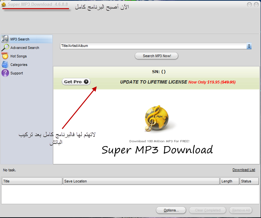Click the golden globe treble clef logo
Image resolution: width=261 pixels, height=218 pixels.
(157, 118)
